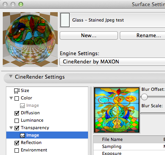The height and width of the screenshot is (155, 165).
Task: Click the New... button
Action: [x=89, y=35]
